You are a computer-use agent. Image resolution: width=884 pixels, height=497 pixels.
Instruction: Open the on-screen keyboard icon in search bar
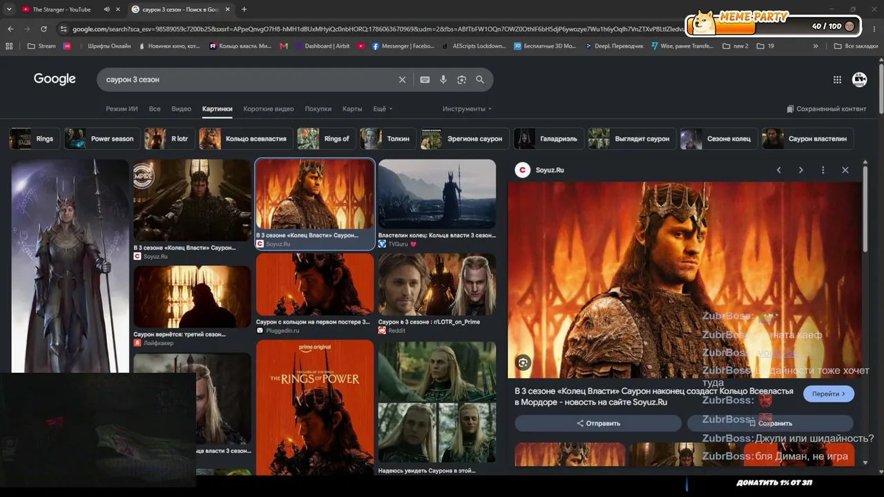tap(425, 79)
